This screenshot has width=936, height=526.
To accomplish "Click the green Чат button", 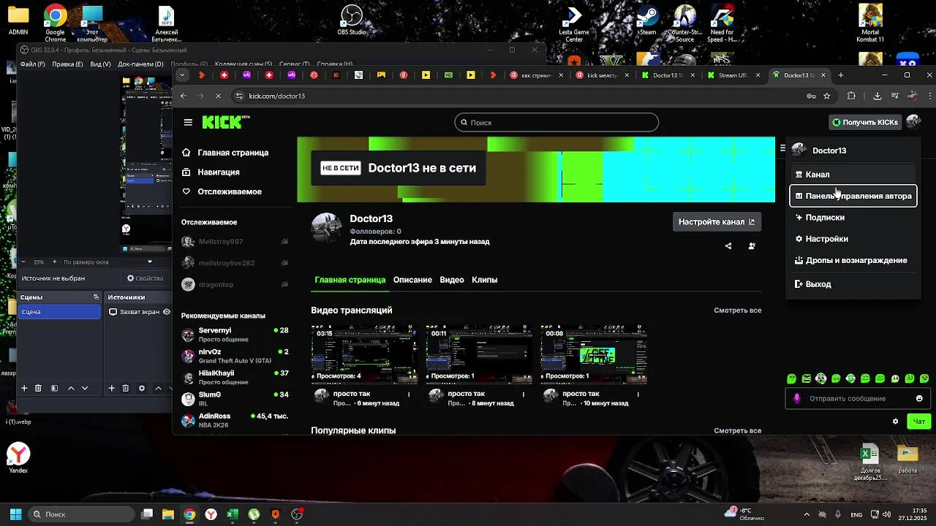I will tap(919, 422).
